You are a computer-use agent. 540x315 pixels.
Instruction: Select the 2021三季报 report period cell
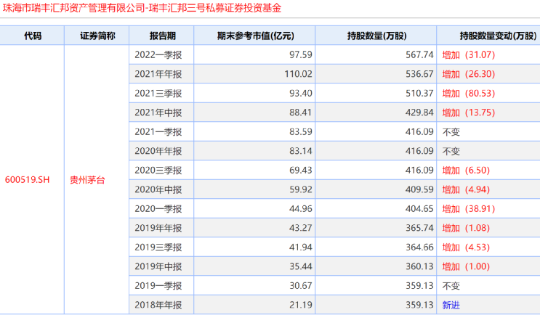pyautogui.click(x=162, y=93)
